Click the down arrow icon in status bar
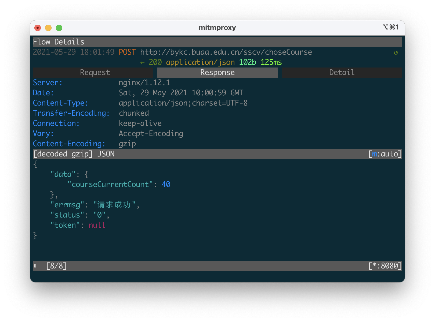The height and width of the screenshot is (322, 435). pos(35,266)
